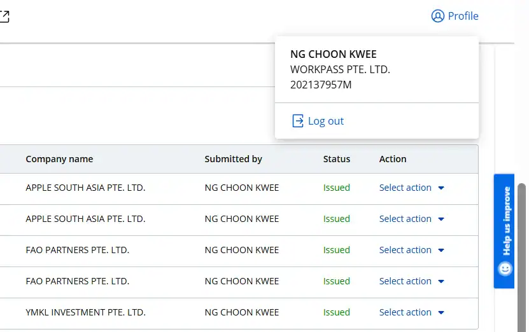Click Issued status in the YMKL Investment row

click(x=336, y=312)
